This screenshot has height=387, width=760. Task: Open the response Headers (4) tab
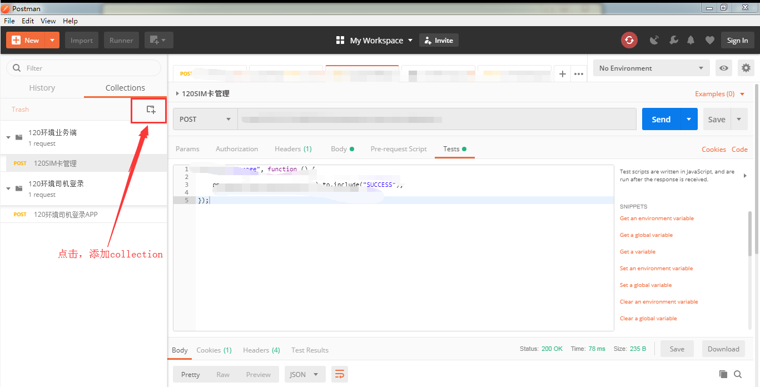pos(261,350)
